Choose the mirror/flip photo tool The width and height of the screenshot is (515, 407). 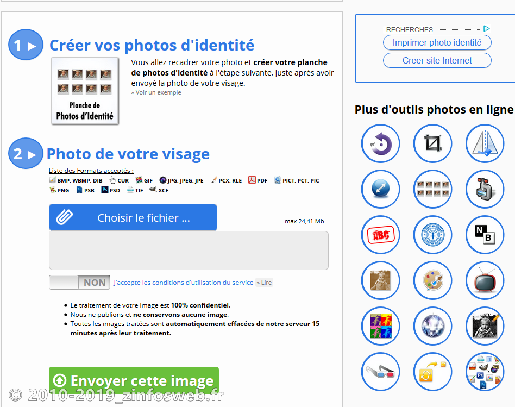point(485,143)
